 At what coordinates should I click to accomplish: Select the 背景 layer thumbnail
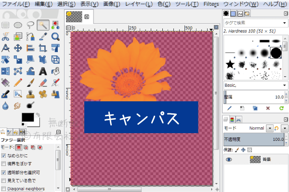[x=255, y=159]
